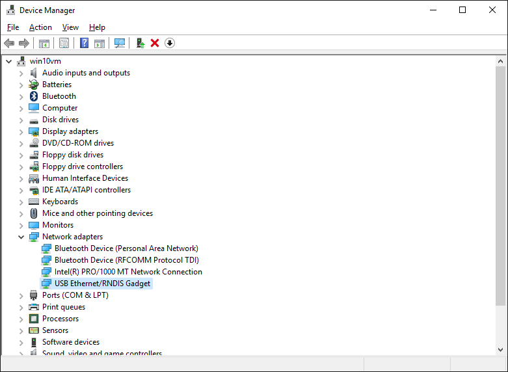Click the scrollbar down arrow
Screen dimensions: 508x372
pyautogui.click(x=500, y=350)
